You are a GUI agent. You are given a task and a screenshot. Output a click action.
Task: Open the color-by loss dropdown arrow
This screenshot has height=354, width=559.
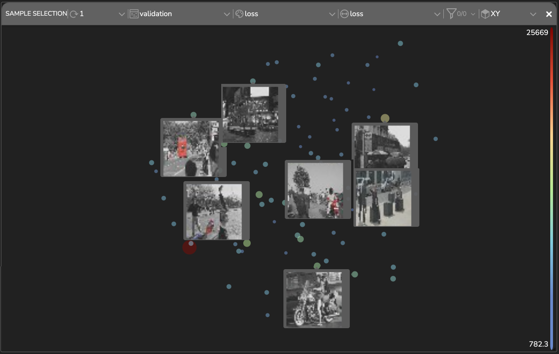(x=332, y=14)
